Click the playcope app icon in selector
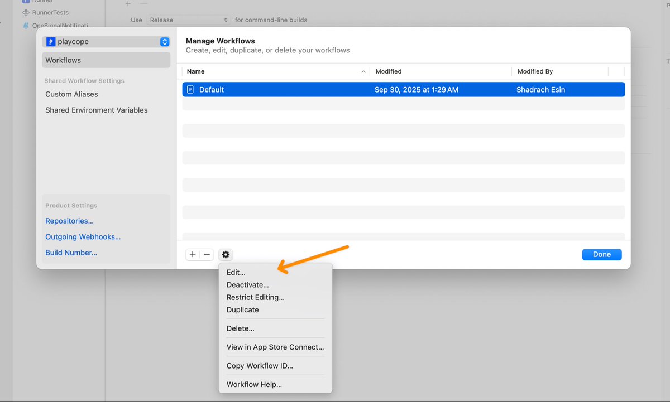Viewport: 670px width, 402px height. pyautogui.click(x=51, y=42)
